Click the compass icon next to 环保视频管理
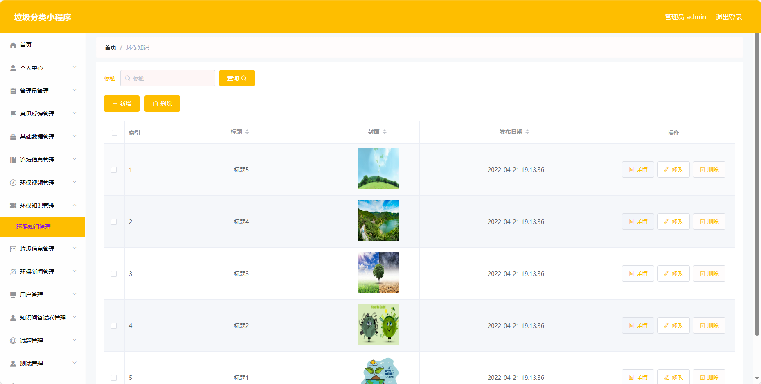 coord(13,183)
